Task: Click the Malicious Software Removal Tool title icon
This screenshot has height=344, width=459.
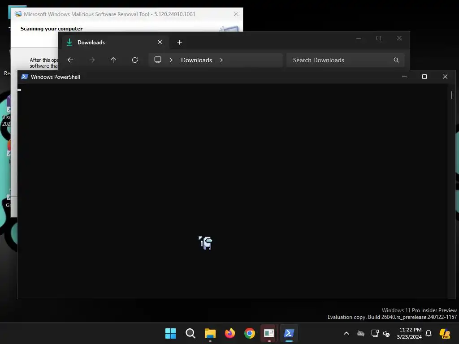Action: click(x=18, y=14)
